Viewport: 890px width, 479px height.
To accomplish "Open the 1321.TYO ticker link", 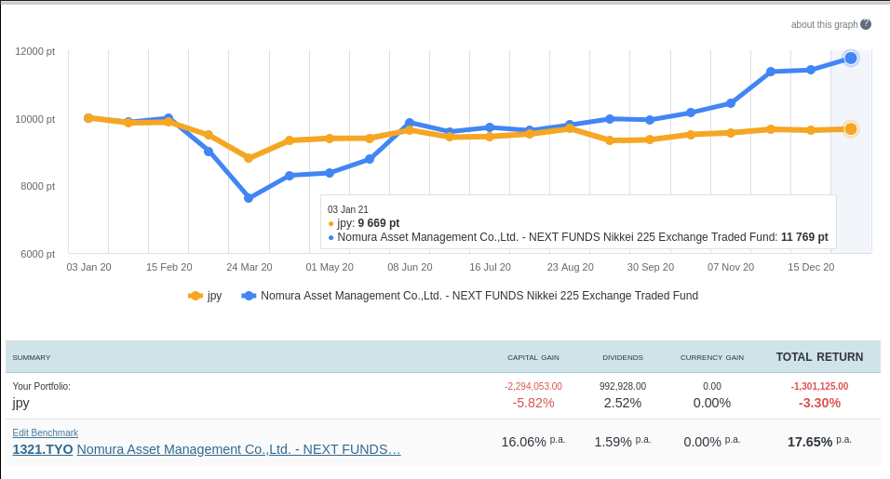I will [43, 449].
